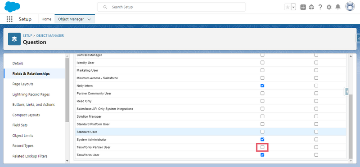Image resolution: width=360 pixels, height=167 pixels.
Task: Switch to the Home tab
Action: (x=46, y=19)
